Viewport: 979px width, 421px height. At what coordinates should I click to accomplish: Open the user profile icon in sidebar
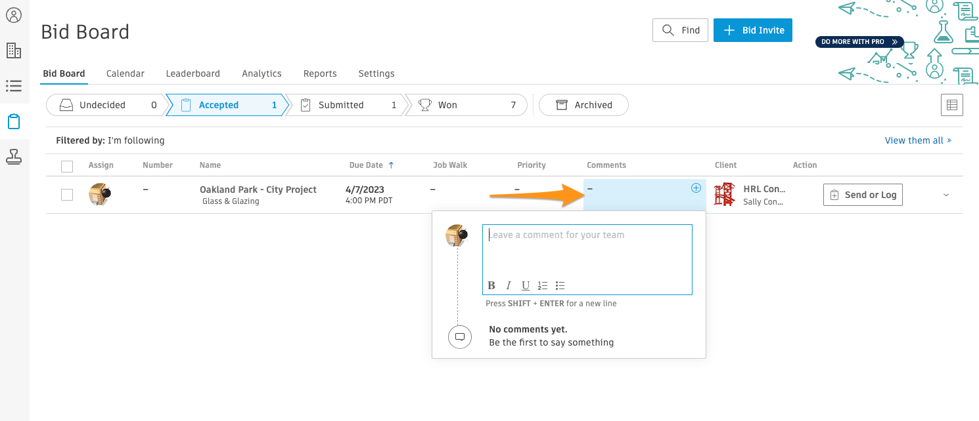point(14,15)
